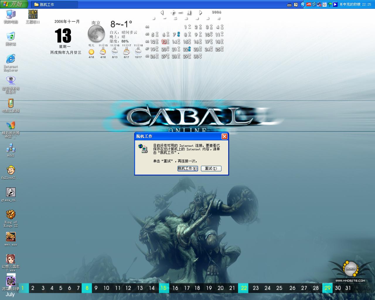Click the keyboard icon on the taskbar
This screenshot has width=375, height=300.
[289, 5]
